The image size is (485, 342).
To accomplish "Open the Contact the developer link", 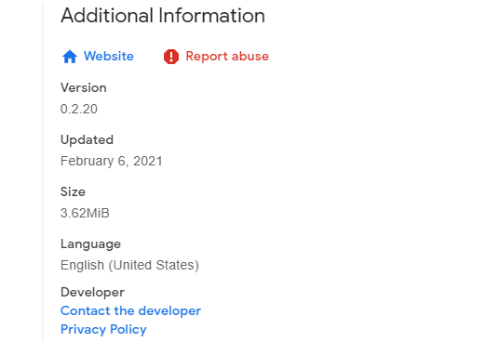I will pos(130,310).
